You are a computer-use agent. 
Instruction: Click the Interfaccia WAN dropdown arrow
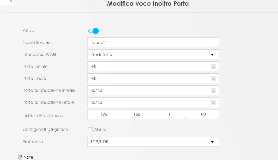click(212, 55)
